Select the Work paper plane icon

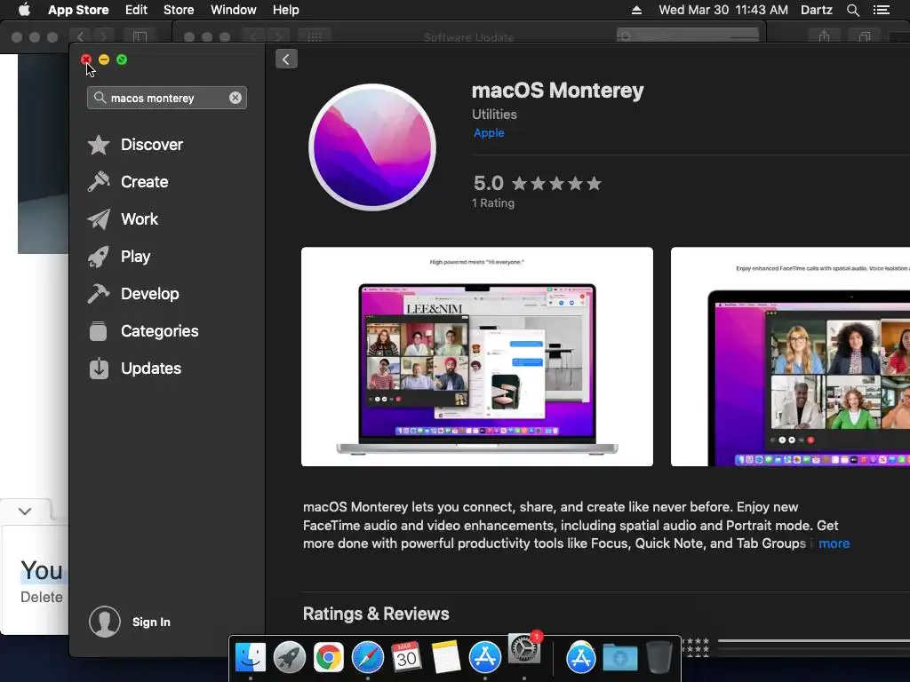click(x=99, y=219)
